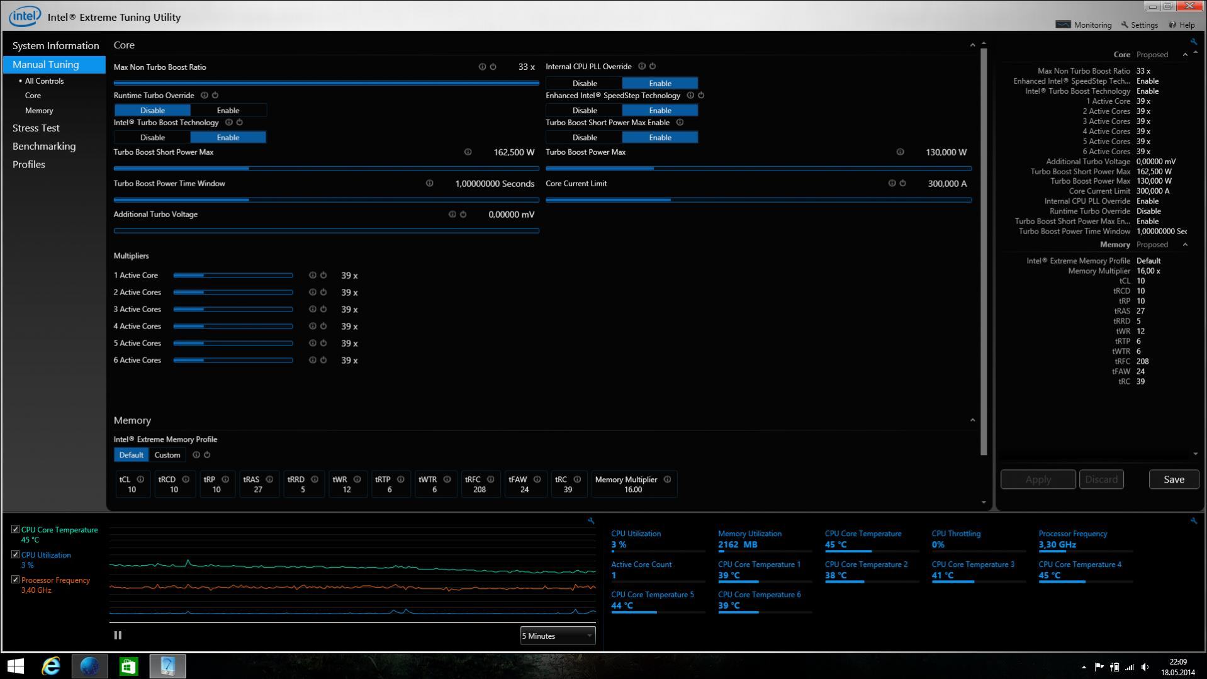
Task: Uncheck CPU Utilization graph checkbox
Action: (15, 555)
